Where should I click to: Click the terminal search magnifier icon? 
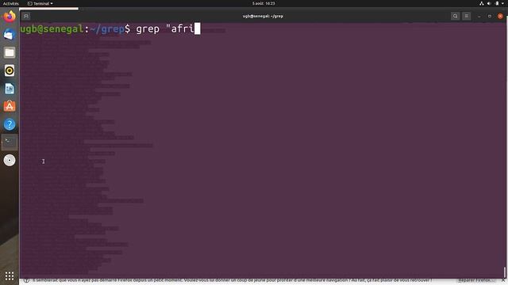point(455,16)
